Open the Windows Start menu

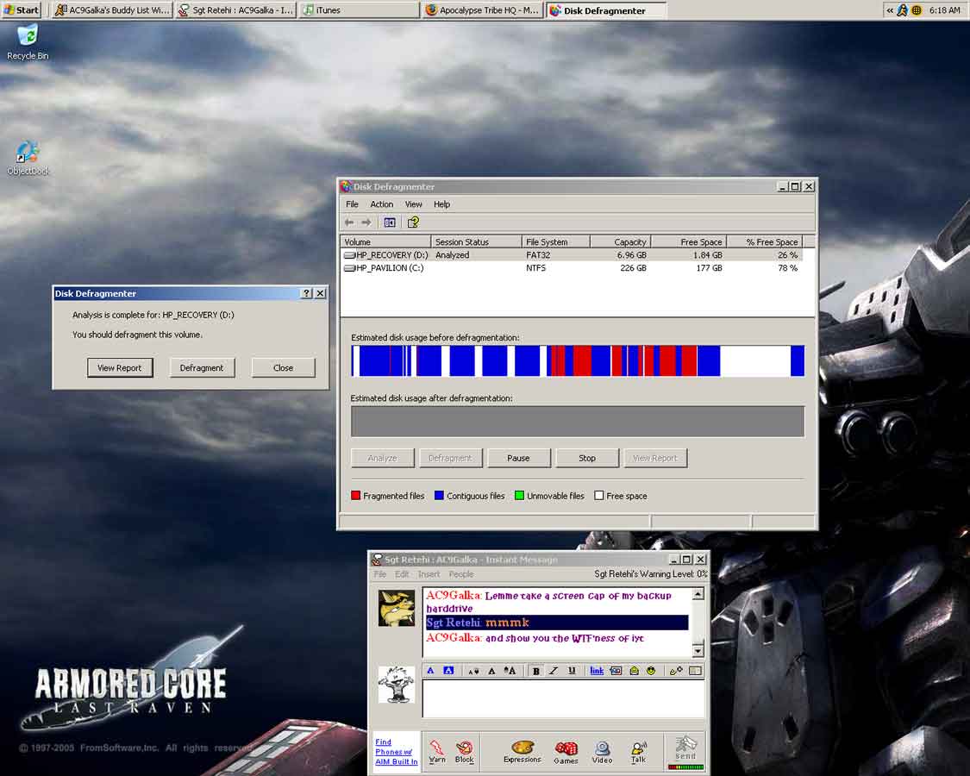[21, 9]
